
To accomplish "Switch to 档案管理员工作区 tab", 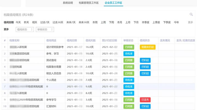I will (x=89, y=3).
